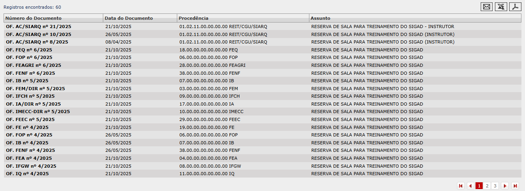Send results by email envelope icon
The image size is (525, 191).
click(487, 7)
